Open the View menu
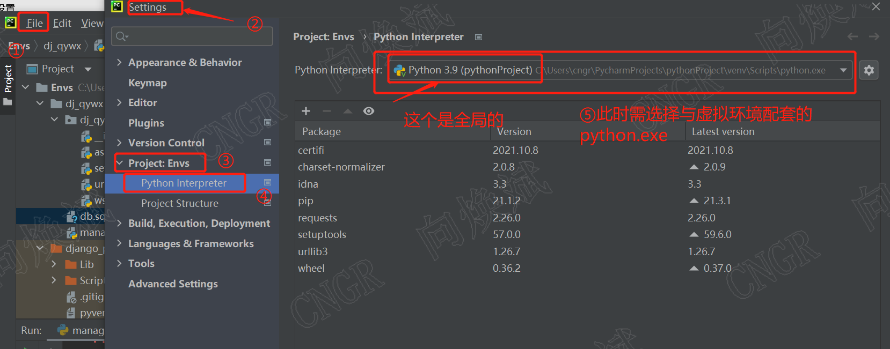Image resolution: width=890 pixels, height=349 pixels. 92,23
